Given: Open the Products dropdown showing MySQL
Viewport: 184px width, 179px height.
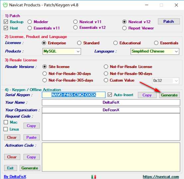Looking at the screenshot, I should tap(61, 51).
